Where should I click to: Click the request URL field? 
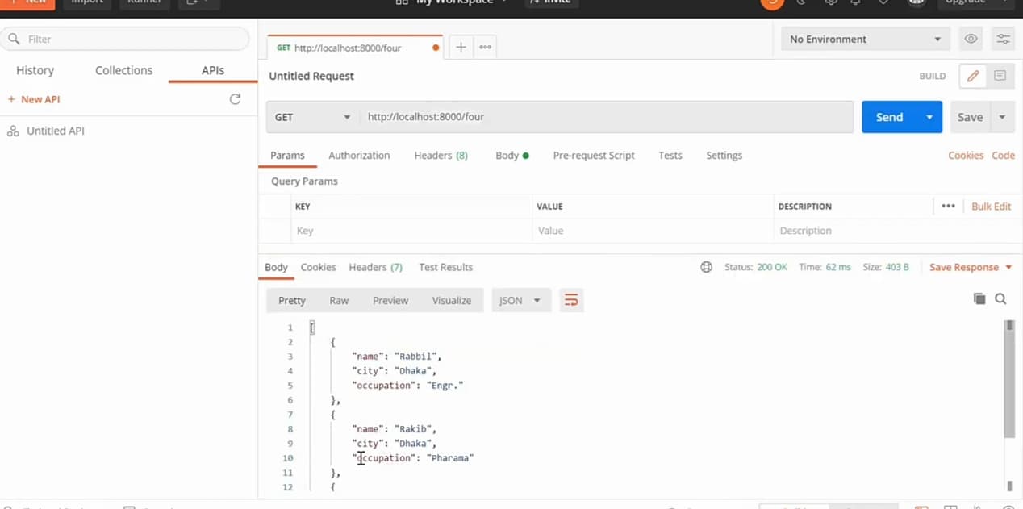[607, 117]
